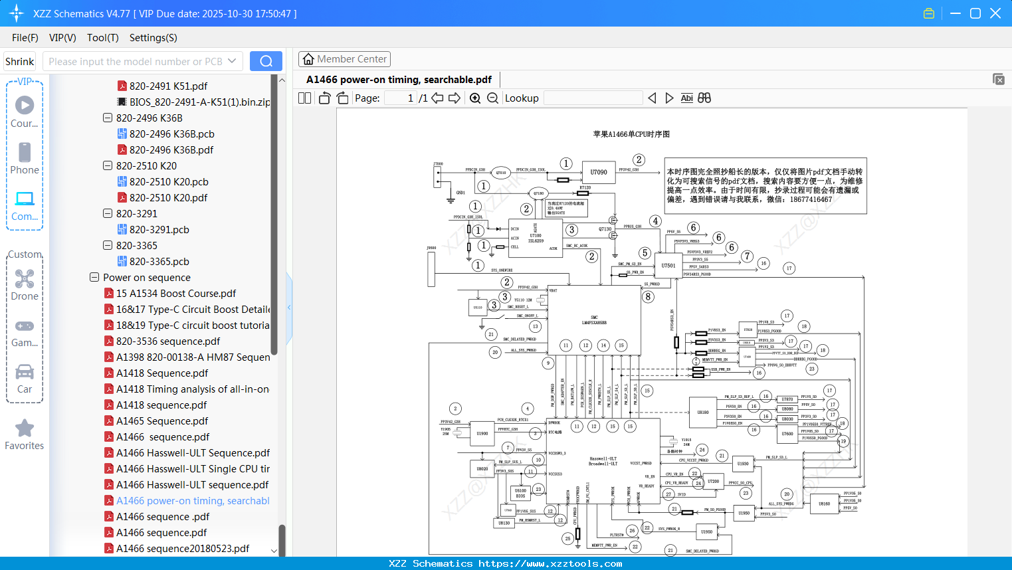Screen dimensions: 1012x570
Task: Open the Settings(S) menu
Action: tap(153, 38)
